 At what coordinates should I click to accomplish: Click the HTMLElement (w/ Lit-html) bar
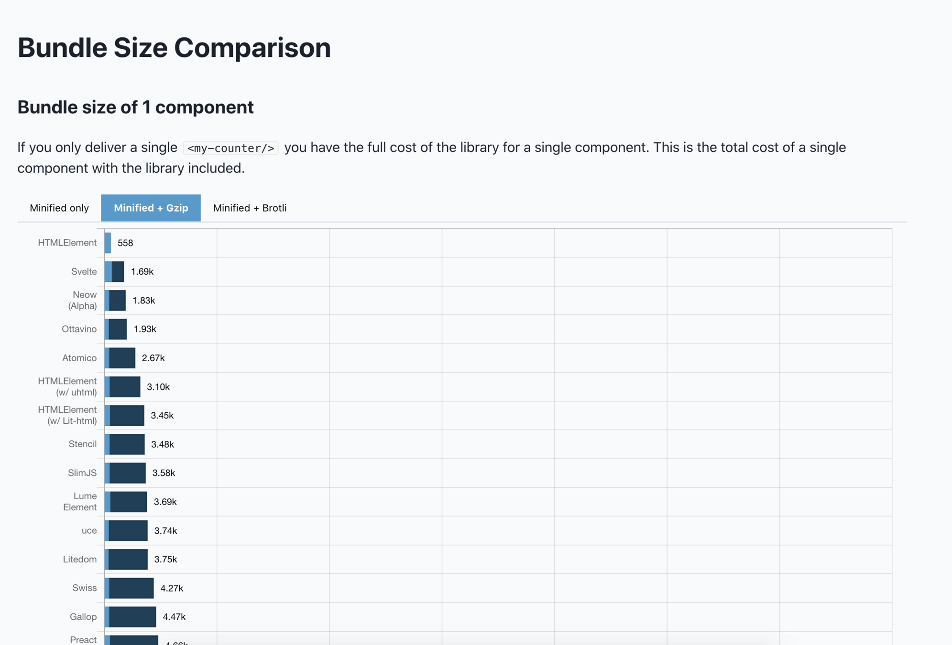(125, 415)
